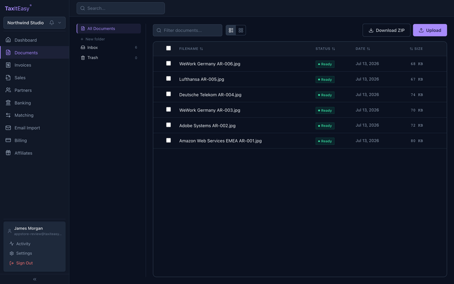Click the TaxItEasy logo
The width and height of the screenshot is (454, 284).
[18, 8]
